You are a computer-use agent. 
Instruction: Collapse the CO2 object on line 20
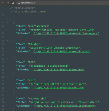click(x=7, y=77)
